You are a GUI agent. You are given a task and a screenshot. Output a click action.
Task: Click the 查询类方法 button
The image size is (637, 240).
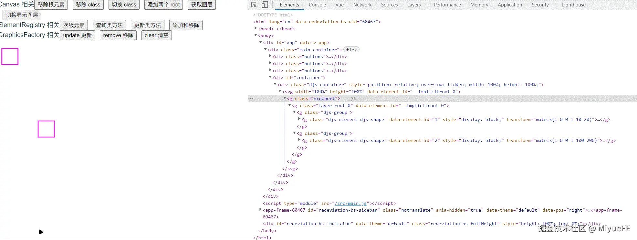tap(110, 25)
